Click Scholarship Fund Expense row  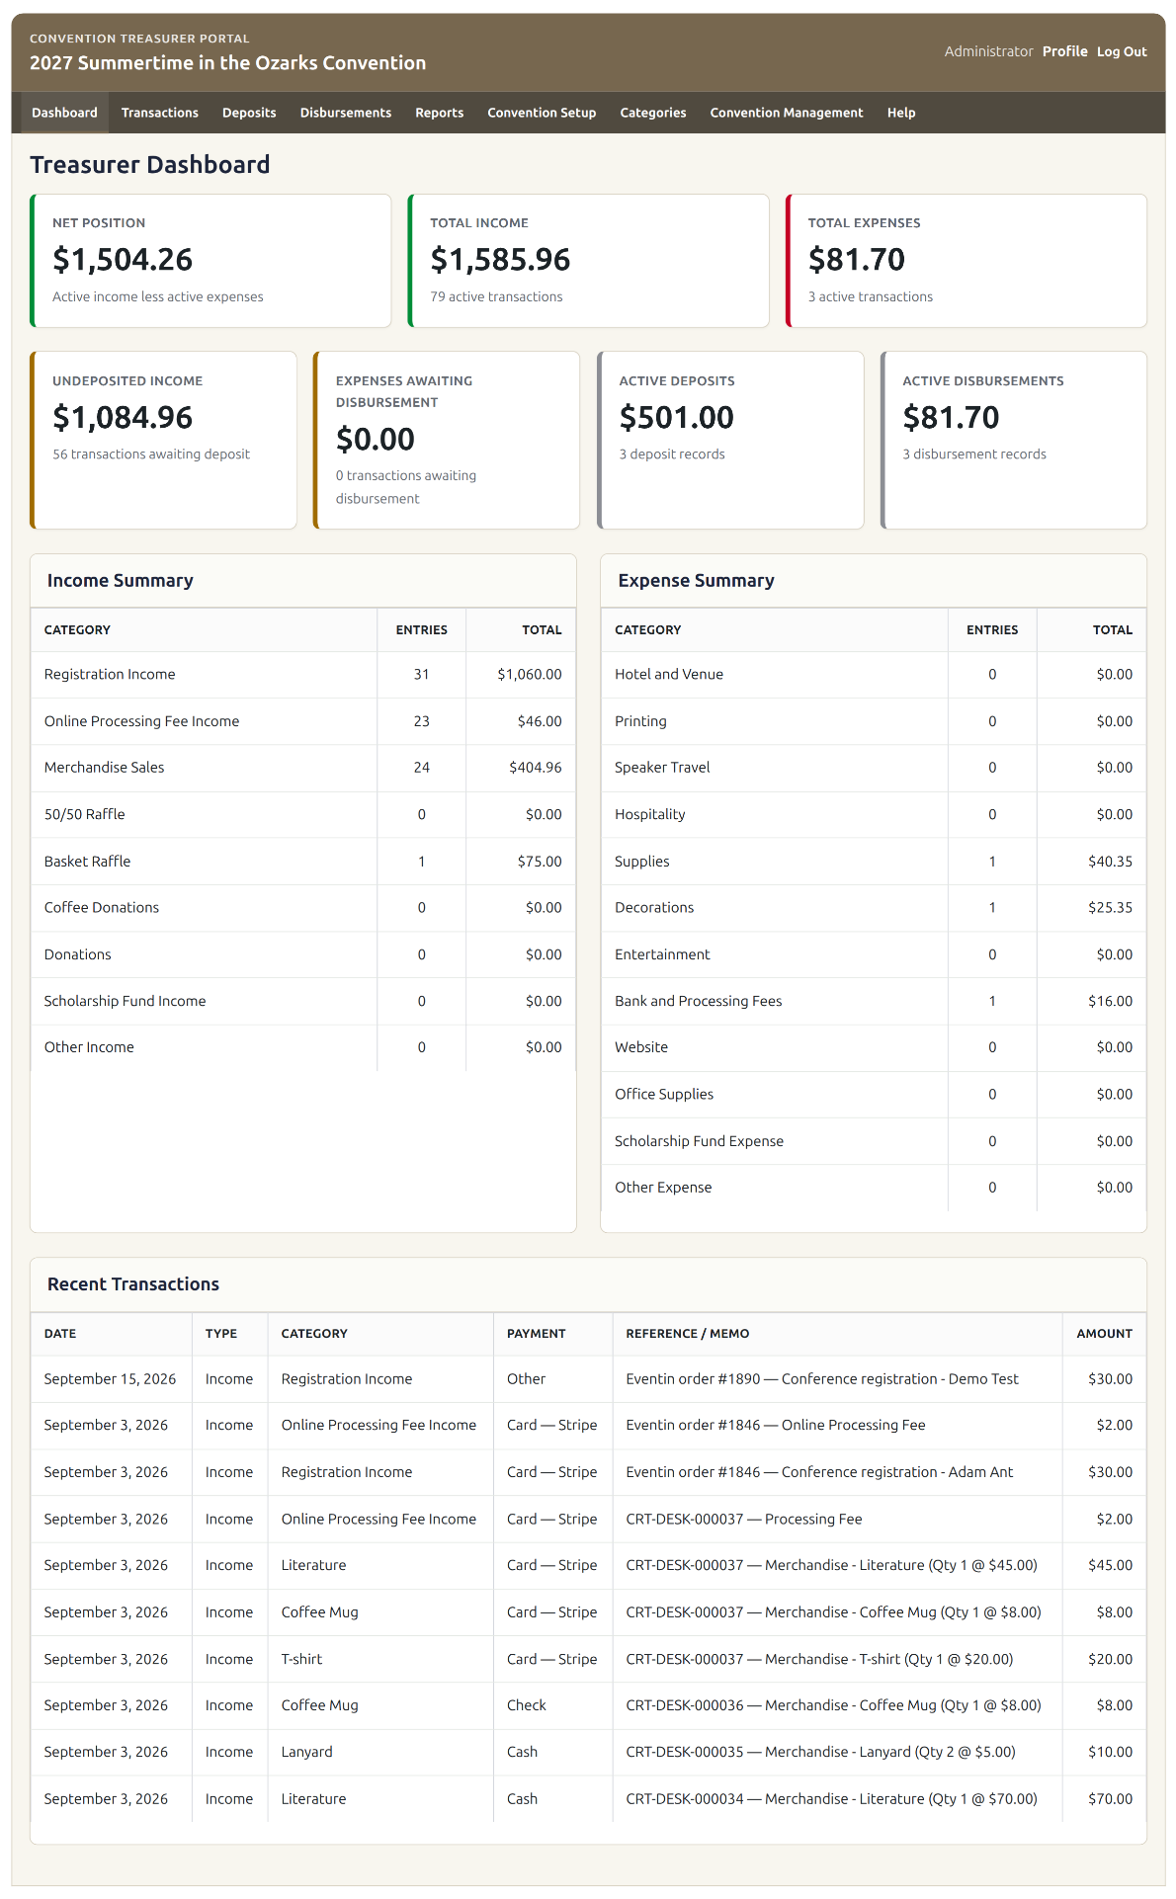click(x=874, y=1141)
